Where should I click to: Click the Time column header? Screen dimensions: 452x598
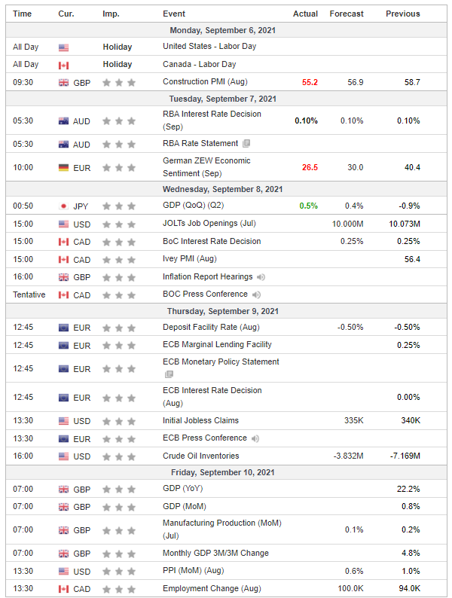[22, 14]
